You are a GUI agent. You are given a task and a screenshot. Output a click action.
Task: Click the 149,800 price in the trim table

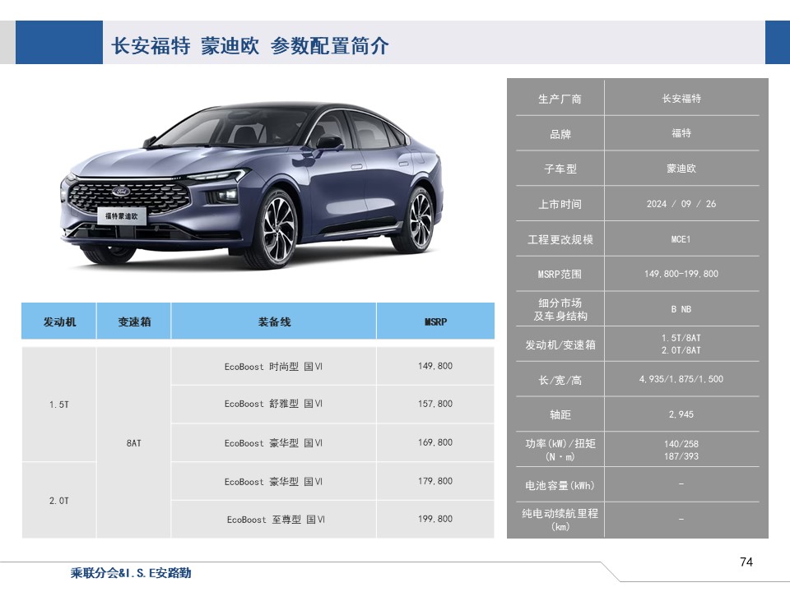pos(435,366)
